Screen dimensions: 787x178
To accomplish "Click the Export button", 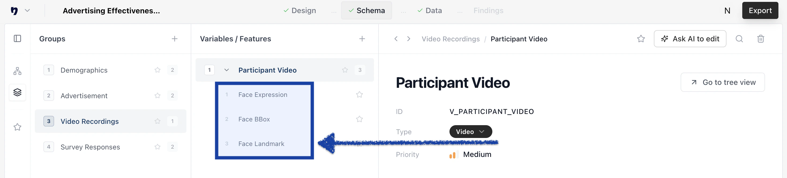I will 760,10.
